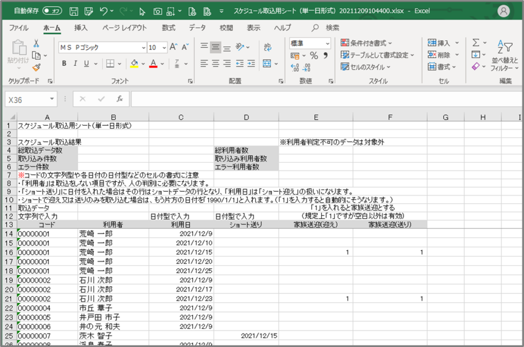Click the increase decimal icon
Viewport: 524px width, 347px height.
click(295, 68)
